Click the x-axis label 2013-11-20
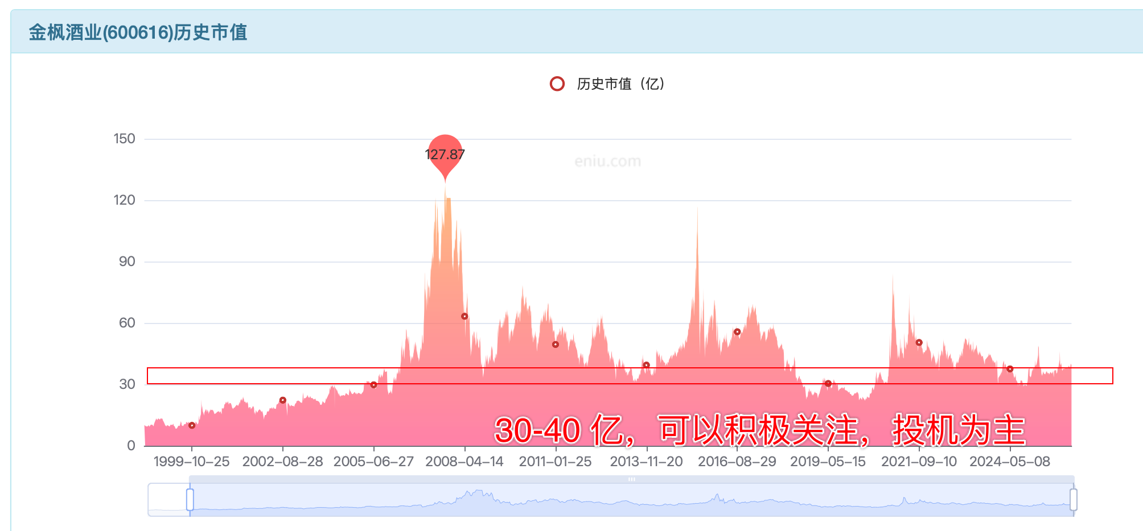 (646, 462)
